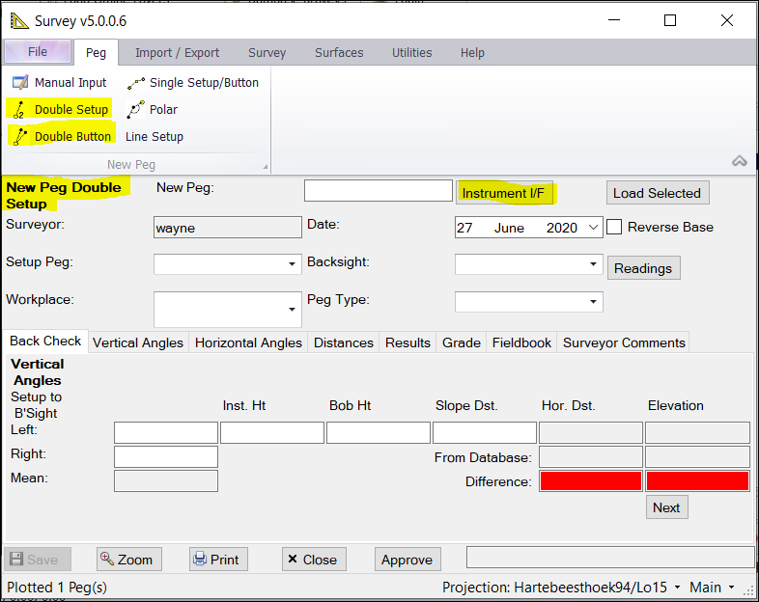Pick the Double Button tool icon
The width and height of the screenshot is (759, 602).
[x=20, y=137]
